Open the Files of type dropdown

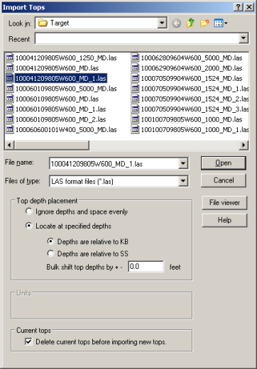(x=183, y=181)
